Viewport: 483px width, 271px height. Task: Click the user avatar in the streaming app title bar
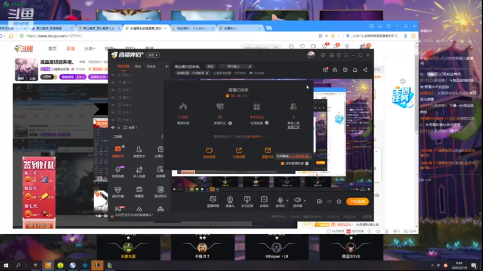311,55
